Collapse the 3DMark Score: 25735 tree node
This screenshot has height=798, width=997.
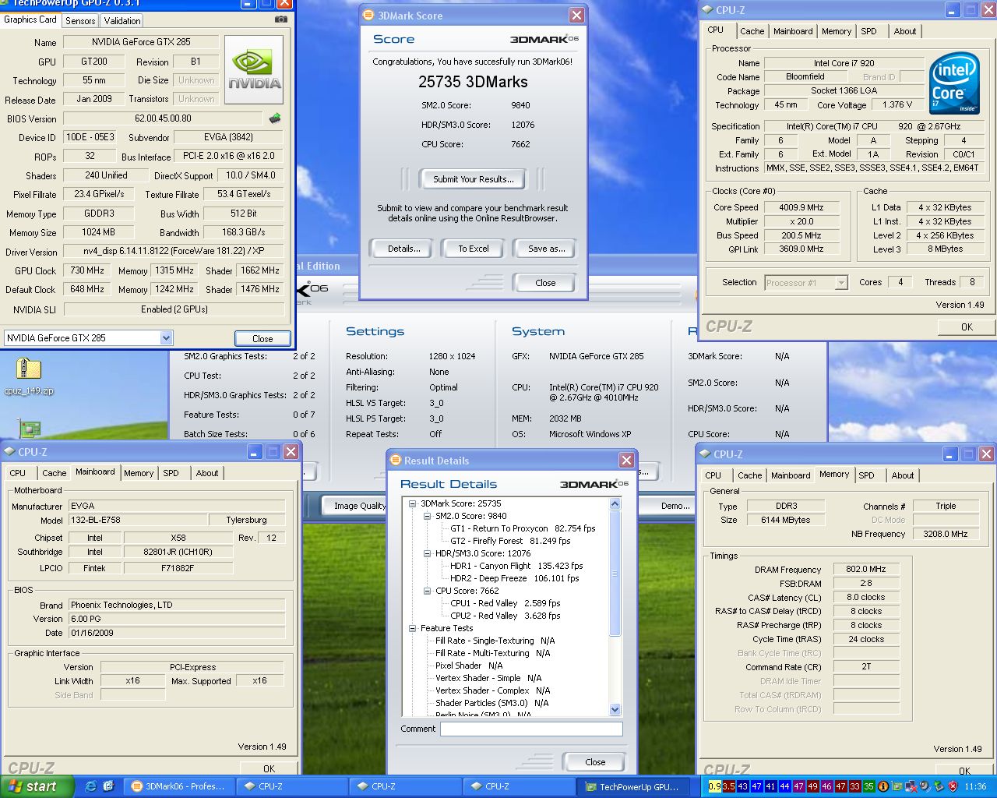click(413, 503)
